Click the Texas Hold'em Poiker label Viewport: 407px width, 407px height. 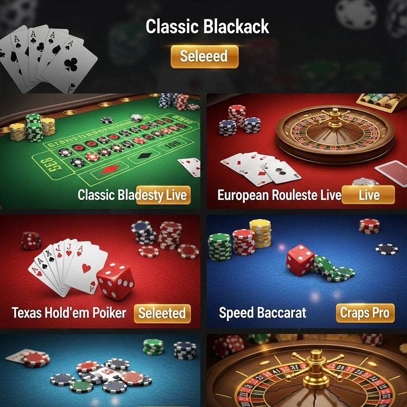coord(69,313)
